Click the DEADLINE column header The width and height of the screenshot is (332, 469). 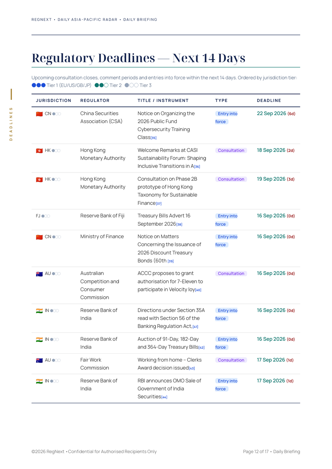(x=269, y=100)
